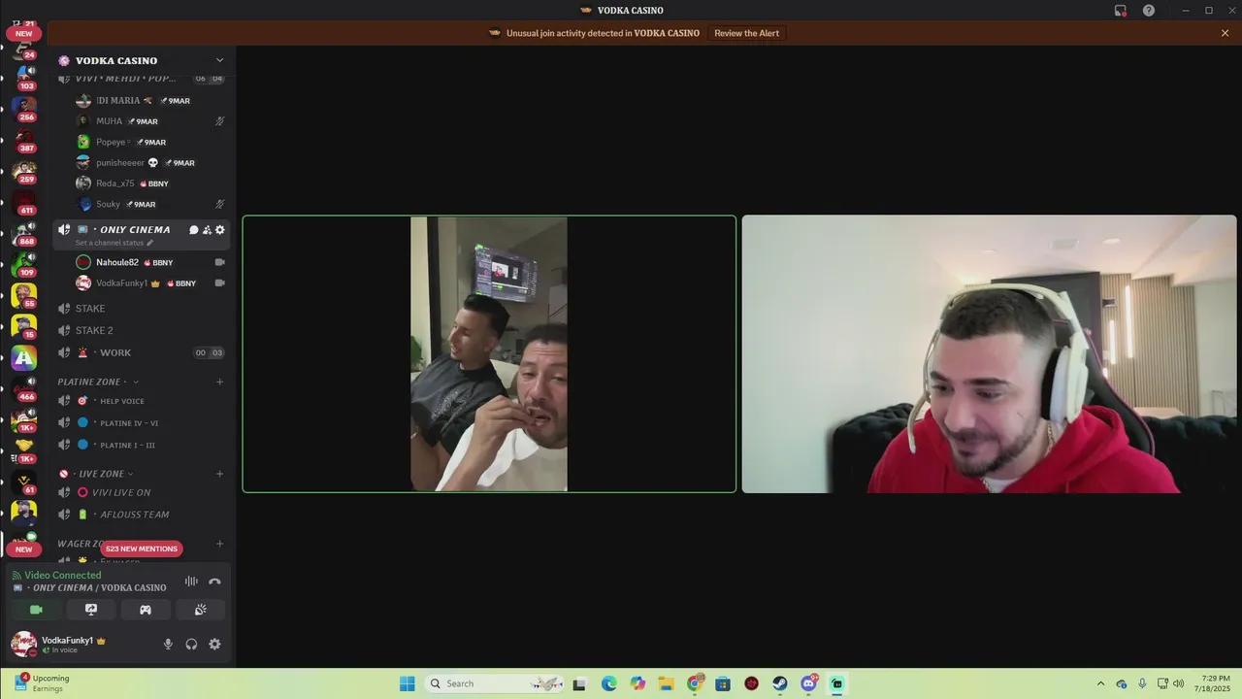Add channel to LIVE ZONE
This screenshot has width=1242, height=699.
tap(219, 474)
